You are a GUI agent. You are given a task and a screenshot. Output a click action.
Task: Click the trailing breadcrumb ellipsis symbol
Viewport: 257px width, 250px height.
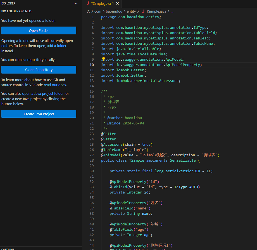pos(172,11)
